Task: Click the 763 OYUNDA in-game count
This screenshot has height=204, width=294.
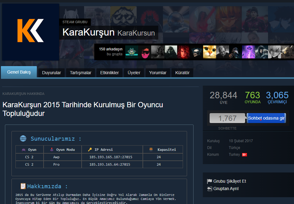Action: point(253,97)
